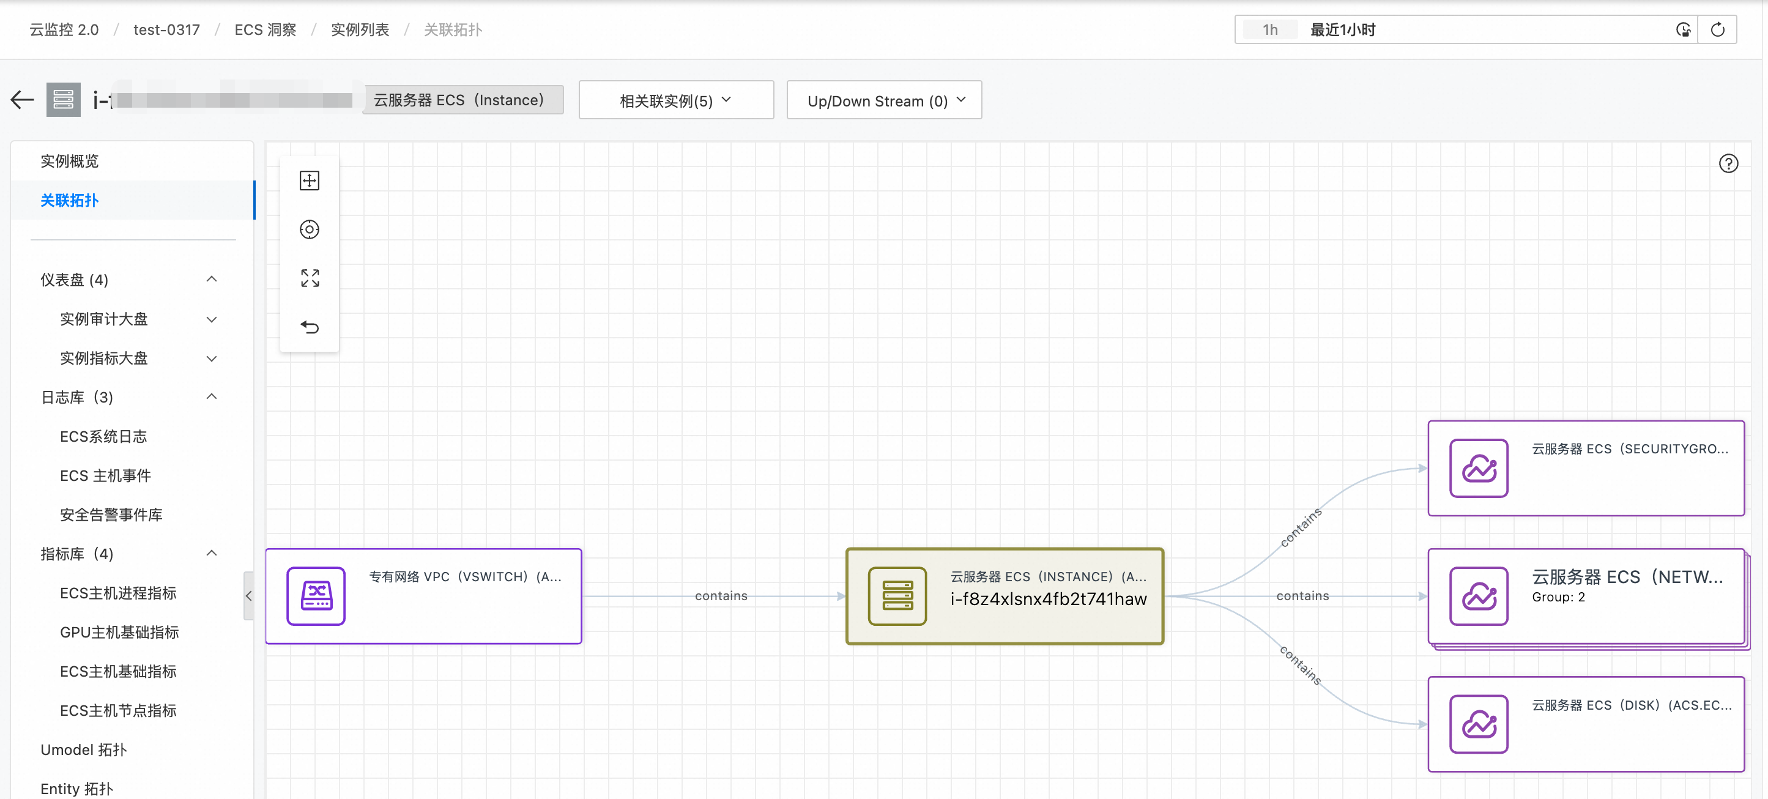This screenshot has width=1768, height=799.
Task: Click the VPC VSwitch node icon
Action: tap(316, 596)
